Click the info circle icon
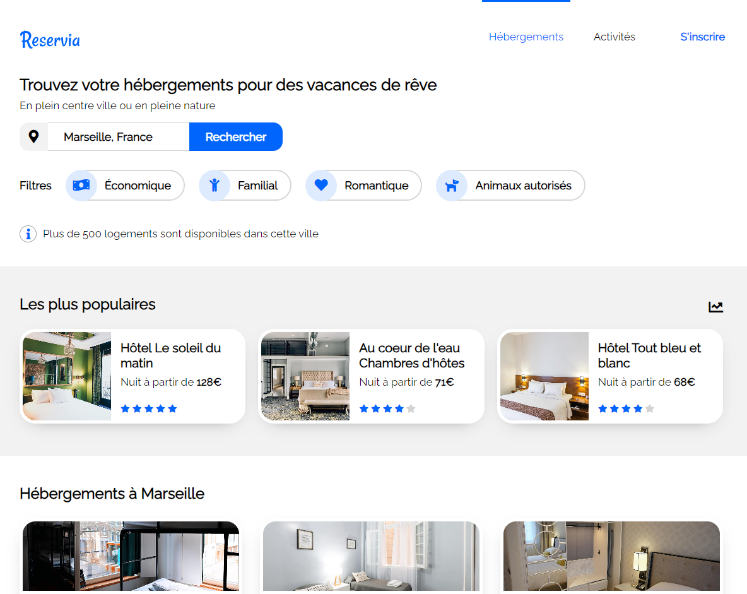 pyautogui.click(x=28, y=234)
